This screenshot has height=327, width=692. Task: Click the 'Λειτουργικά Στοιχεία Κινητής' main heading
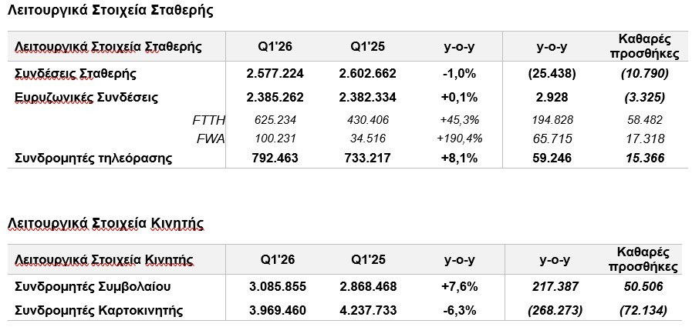point(106,224)
